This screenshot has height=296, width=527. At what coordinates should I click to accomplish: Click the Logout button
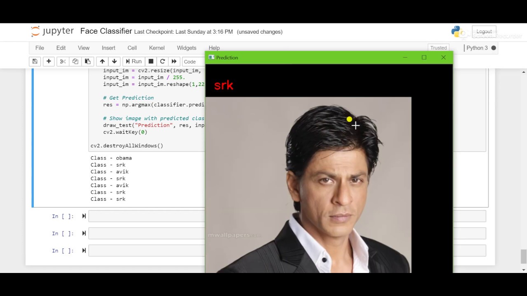point(484,32)
